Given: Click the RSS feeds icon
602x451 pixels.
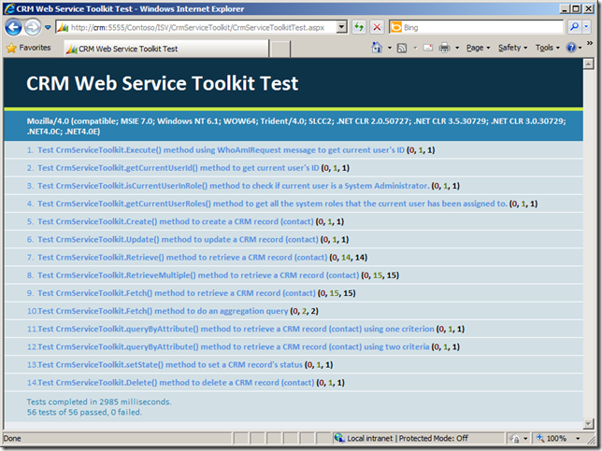Looking at the screenshot, I should click(x=402, y=48).
